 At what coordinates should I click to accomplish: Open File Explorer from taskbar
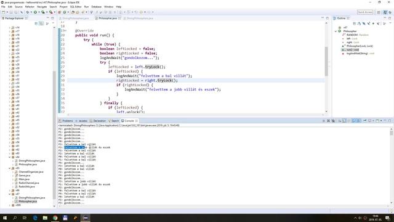45,218
